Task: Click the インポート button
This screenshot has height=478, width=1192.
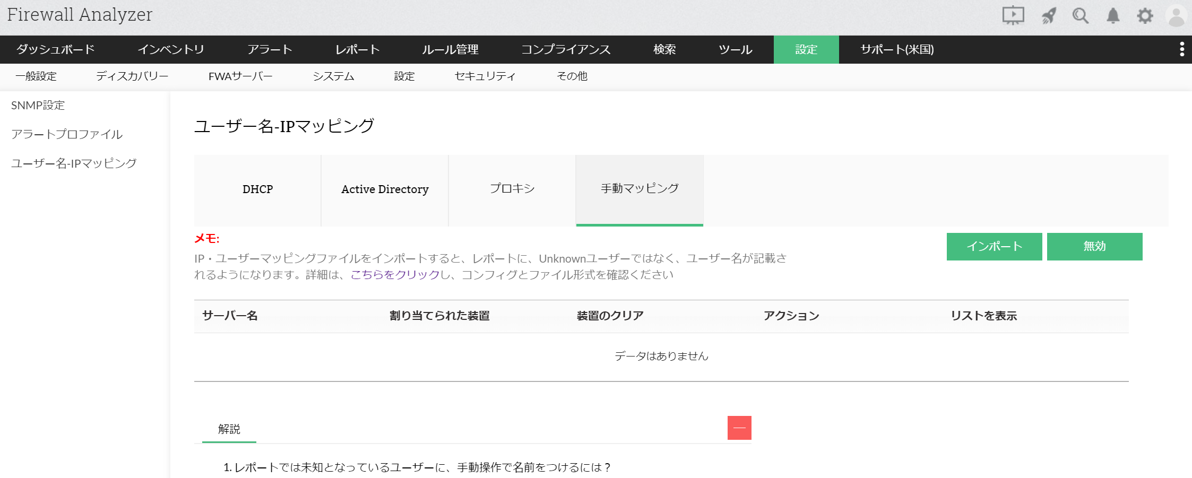Action: 994,247
